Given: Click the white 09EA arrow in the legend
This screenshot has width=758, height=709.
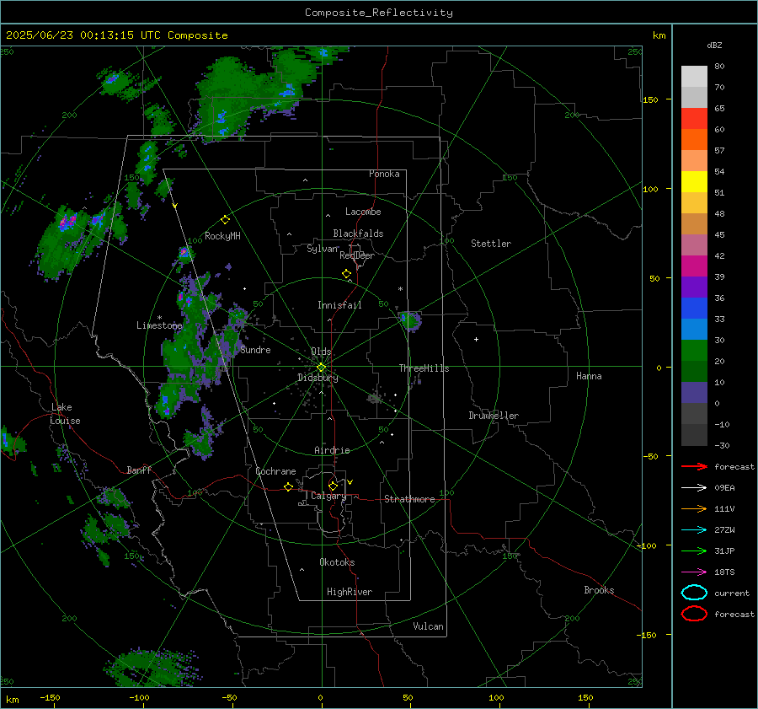Looking at the screenshot, I should tap(694, 488).
